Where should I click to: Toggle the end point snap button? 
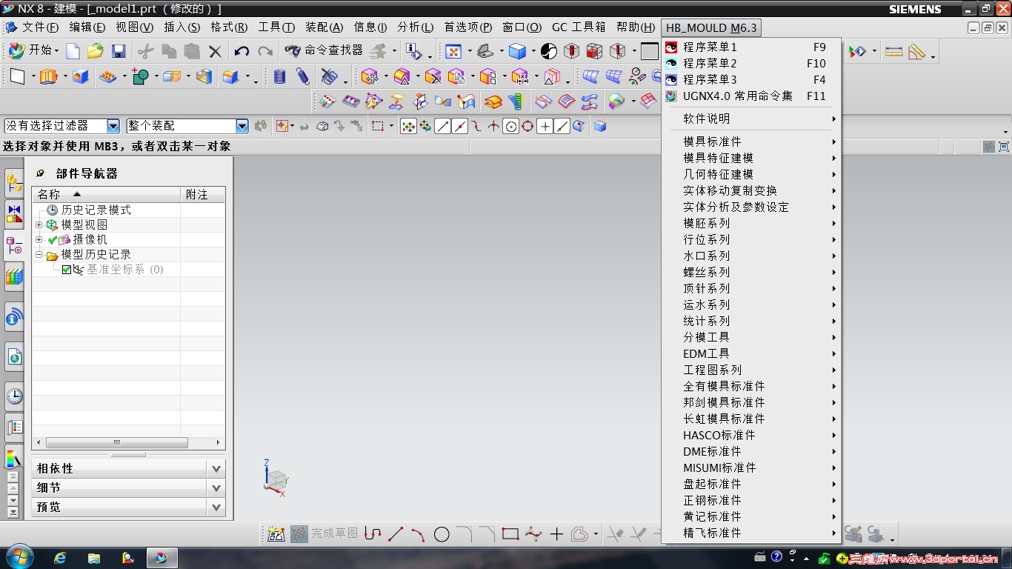pyautogui.click(x=442, y=127)
